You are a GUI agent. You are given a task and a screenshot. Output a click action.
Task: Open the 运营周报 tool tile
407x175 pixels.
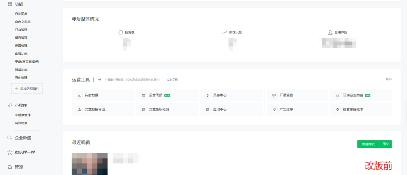pyautogui.click(x=167, y=95)
